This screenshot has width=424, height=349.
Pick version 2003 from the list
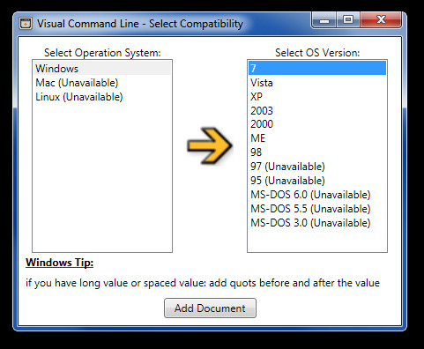coord(317,111)
